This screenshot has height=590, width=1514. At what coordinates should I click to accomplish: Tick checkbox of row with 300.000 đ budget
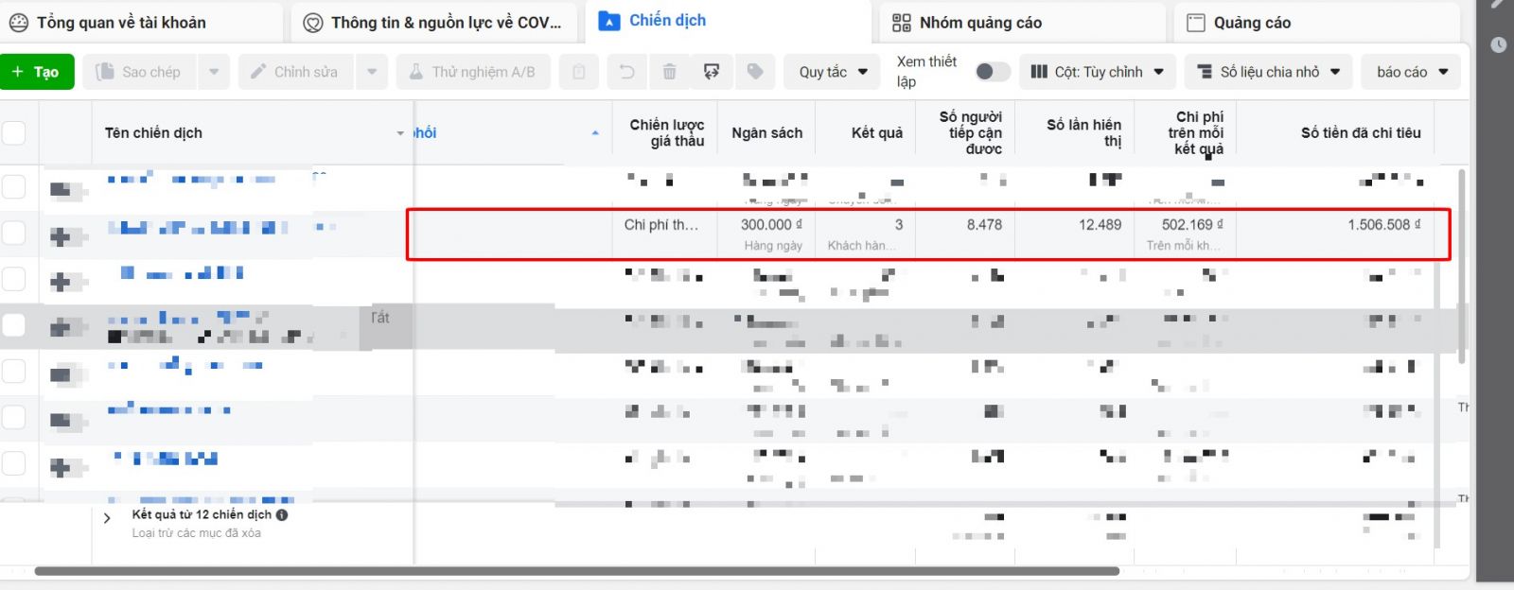[13, 233]
